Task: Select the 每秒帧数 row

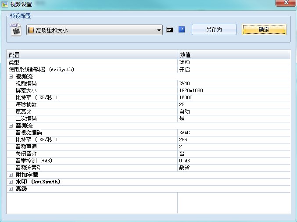Action: click(x=149, y=104)
